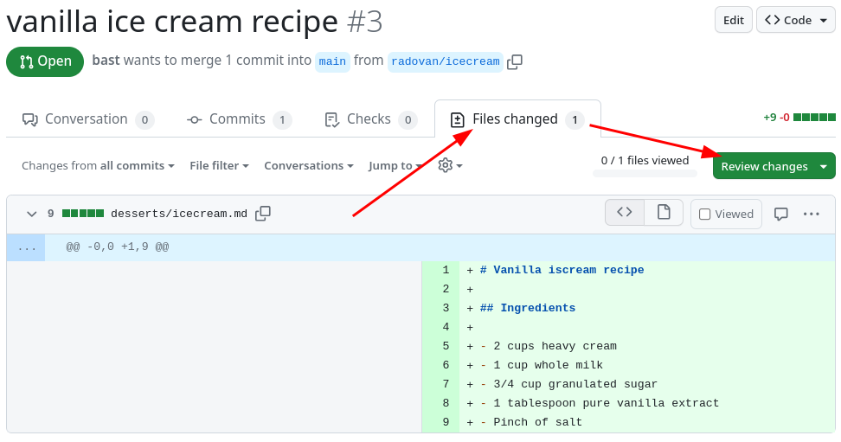
Task: Open diff settings gear menu
Action: pyautogui.click(x=450, y=165)
